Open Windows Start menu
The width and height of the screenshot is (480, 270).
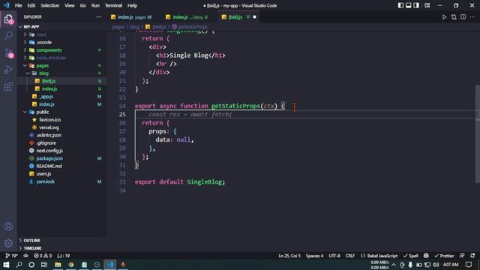click(x=6, y=265)
